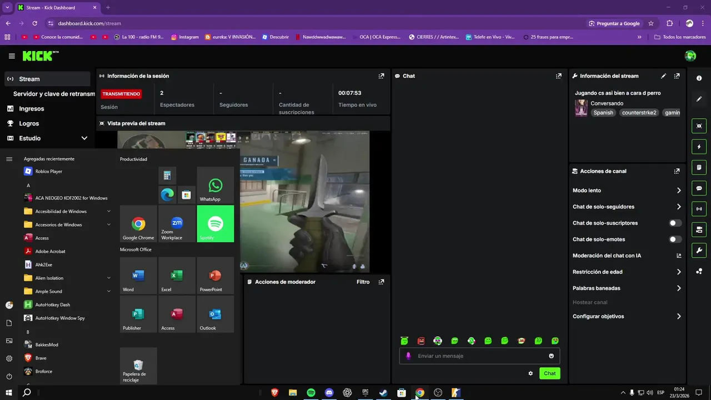
Task: Toggle the stream preview panel icon in the sidebar
Action: tap(699, 126)
